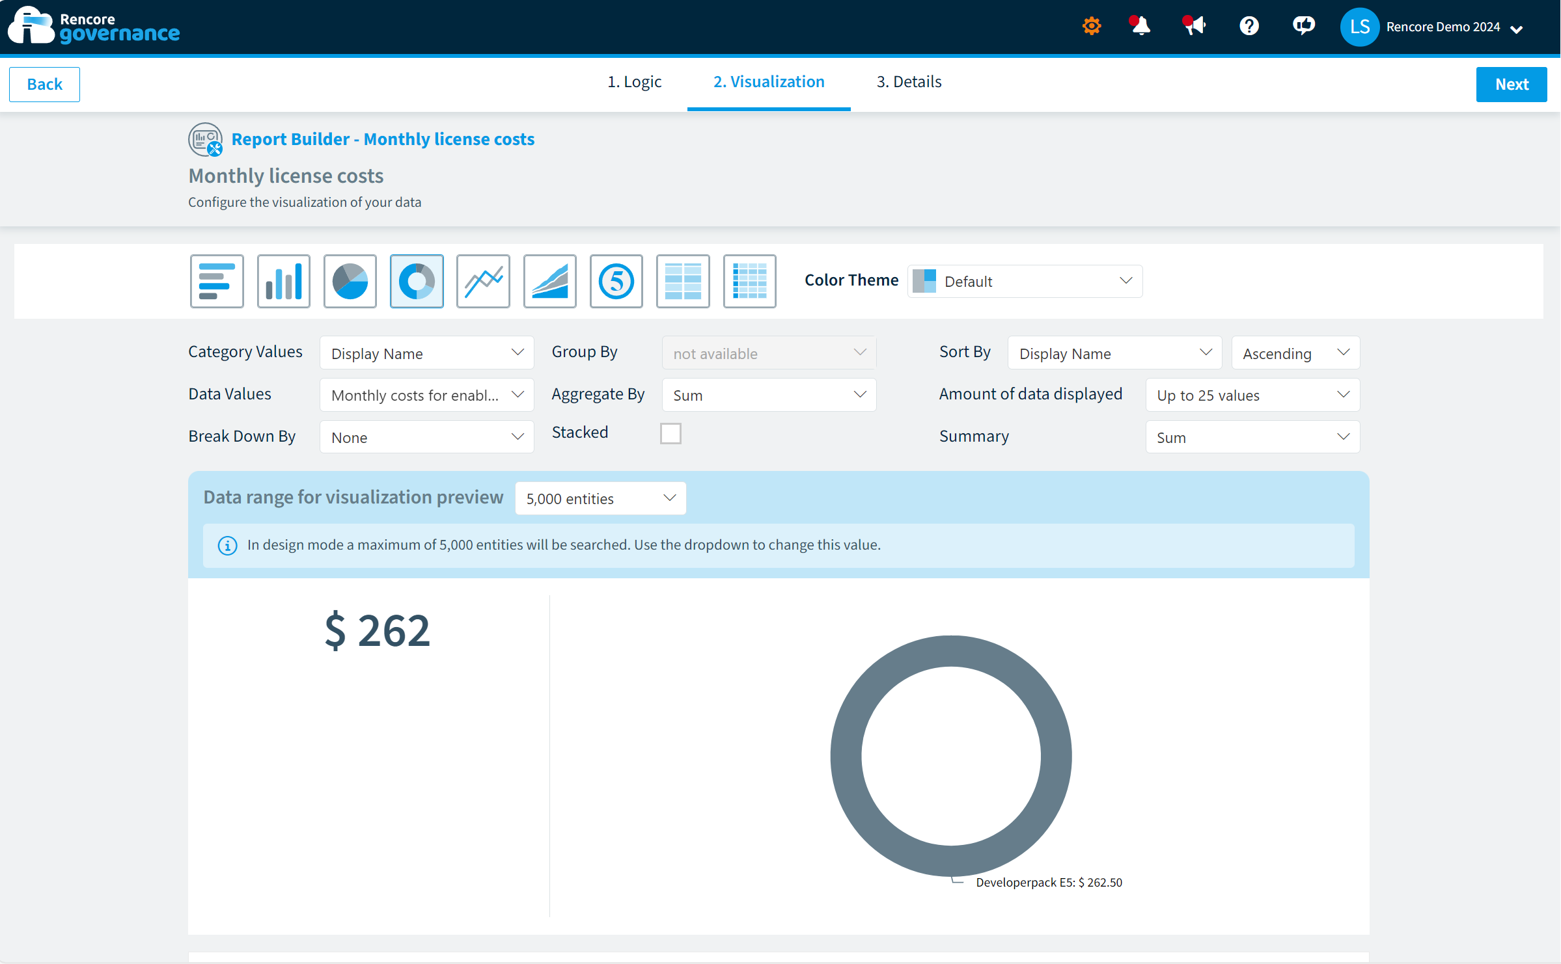Open Report Builder - Monthly license costs link
The width and height of the screenshot is (1561, 964).
(x=383, y=139)
